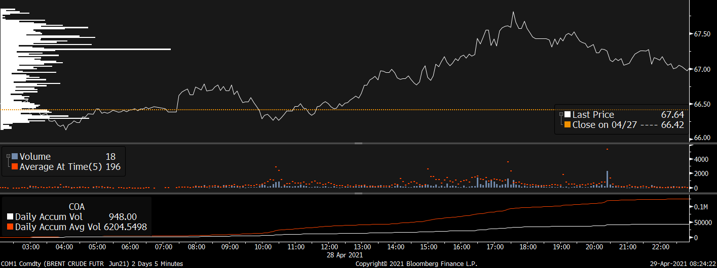Select the Average At Time(5) label
The height and width of the screenshot is (268, 717).
61,166
